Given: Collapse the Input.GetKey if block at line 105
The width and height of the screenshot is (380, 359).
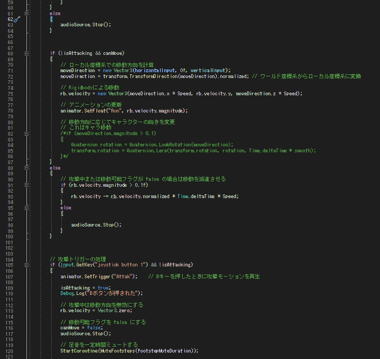Looking at the screenshot, I should 26,265.
